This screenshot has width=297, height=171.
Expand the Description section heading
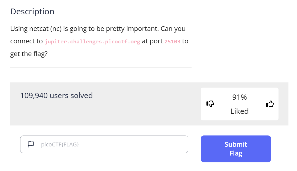[32, 11]
